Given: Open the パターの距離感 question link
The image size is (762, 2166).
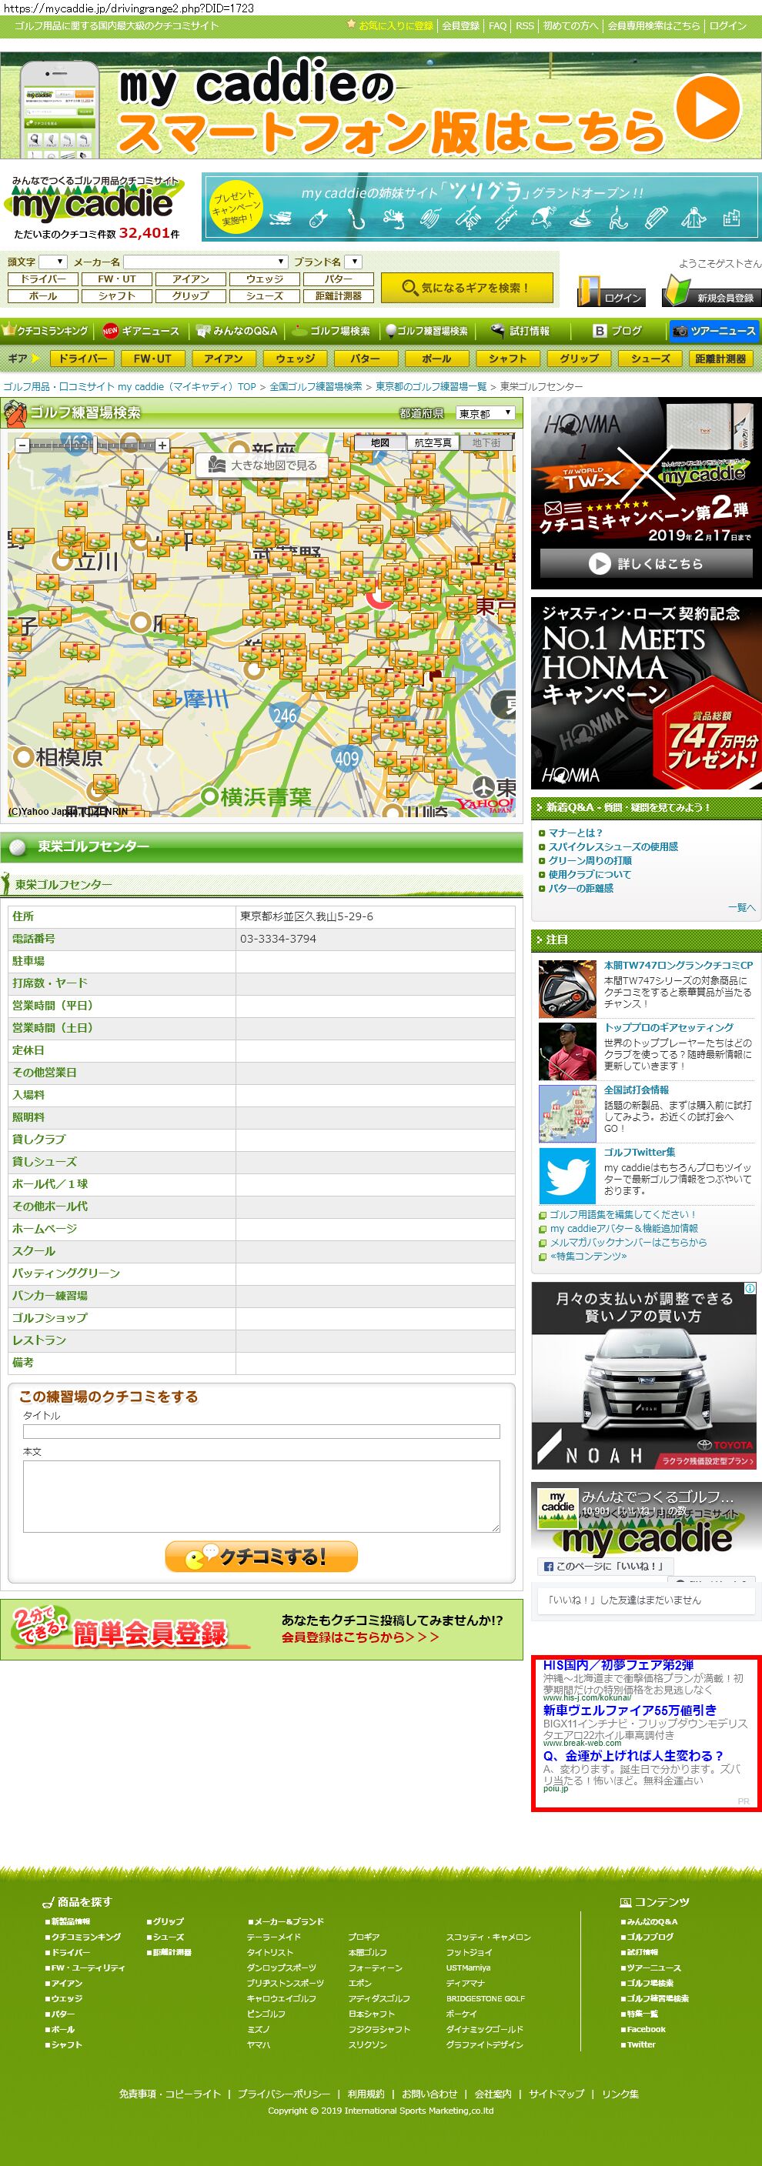Looking at the screenshot, I should [580, 888].
